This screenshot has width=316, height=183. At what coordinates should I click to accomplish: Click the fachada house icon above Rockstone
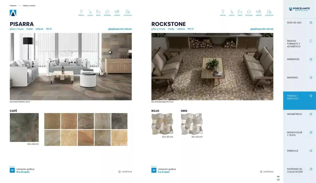(x=249, y=12)
